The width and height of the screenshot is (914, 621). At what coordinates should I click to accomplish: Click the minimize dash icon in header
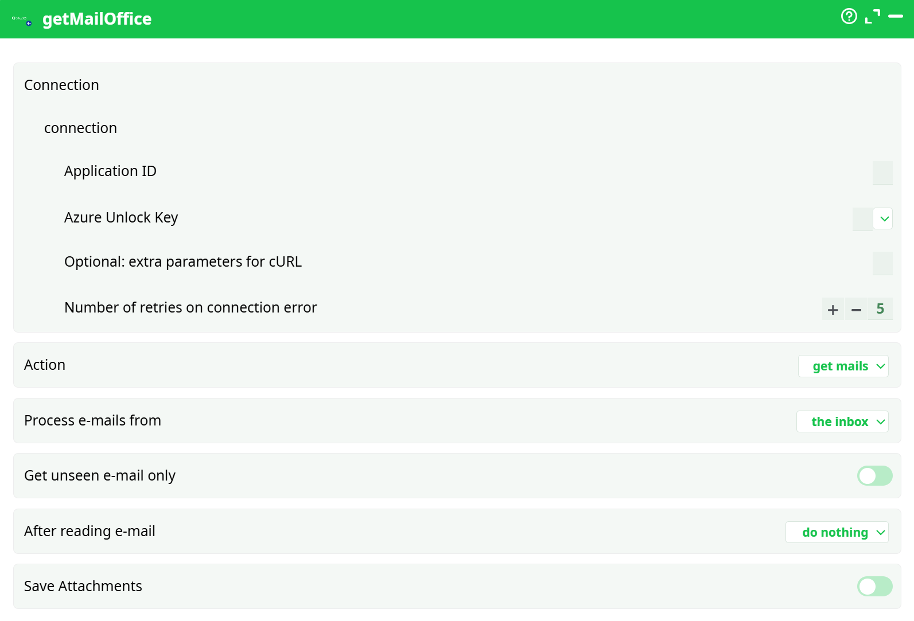(x=895, y=17)
